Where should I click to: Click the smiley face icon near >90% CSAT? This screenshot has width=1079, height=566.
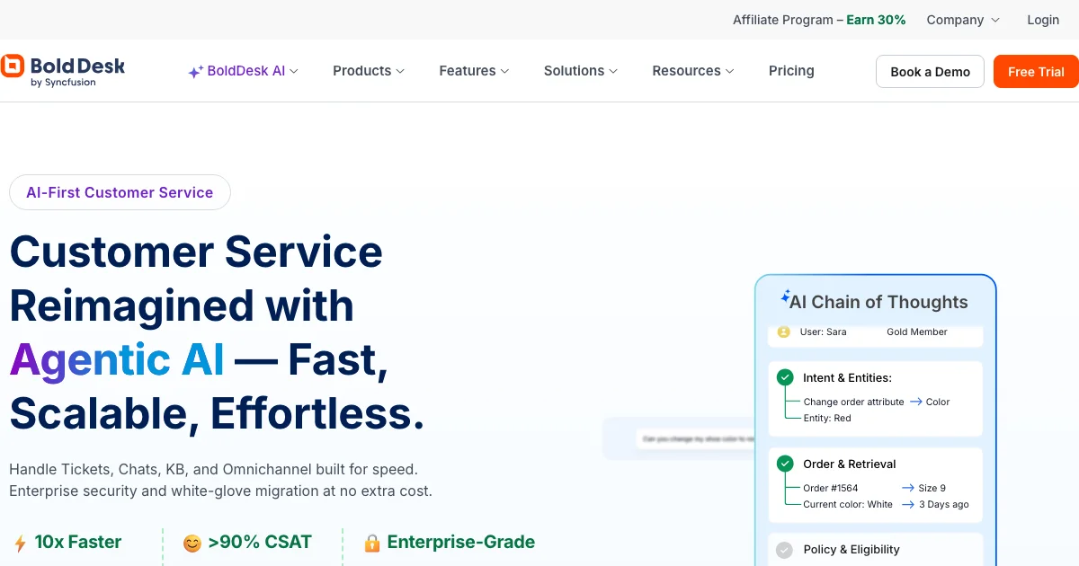[192, 543]
